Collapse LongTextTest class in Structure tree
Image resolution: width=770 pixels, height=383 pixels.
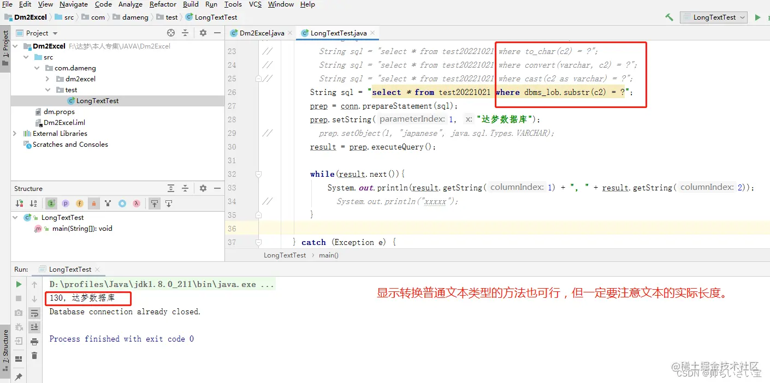click(x=15, y=218)
